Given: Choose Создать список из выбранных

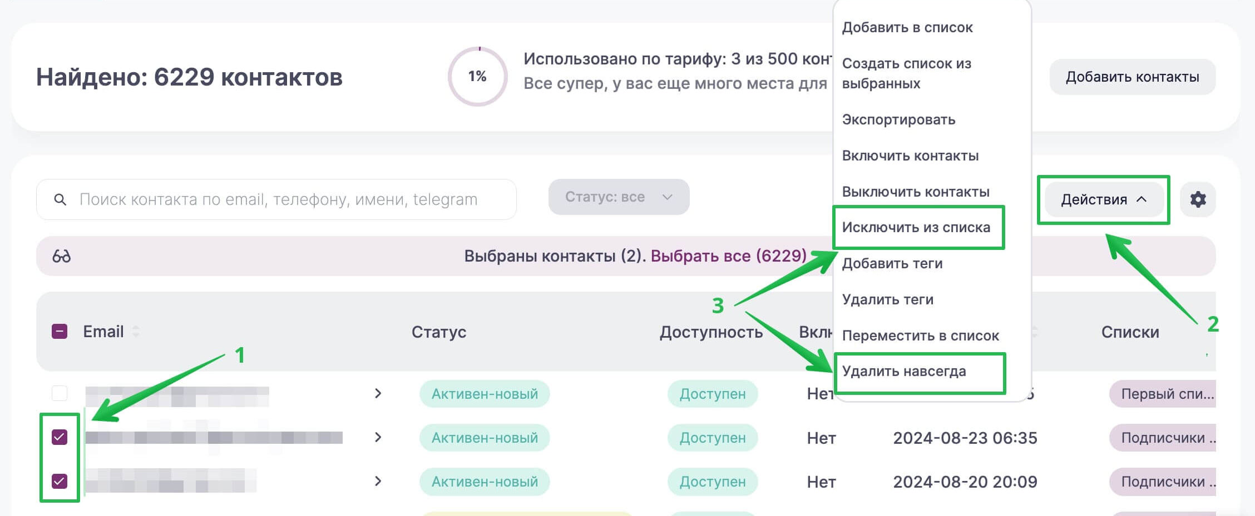Looking at the screenshot, I should 907,73.
